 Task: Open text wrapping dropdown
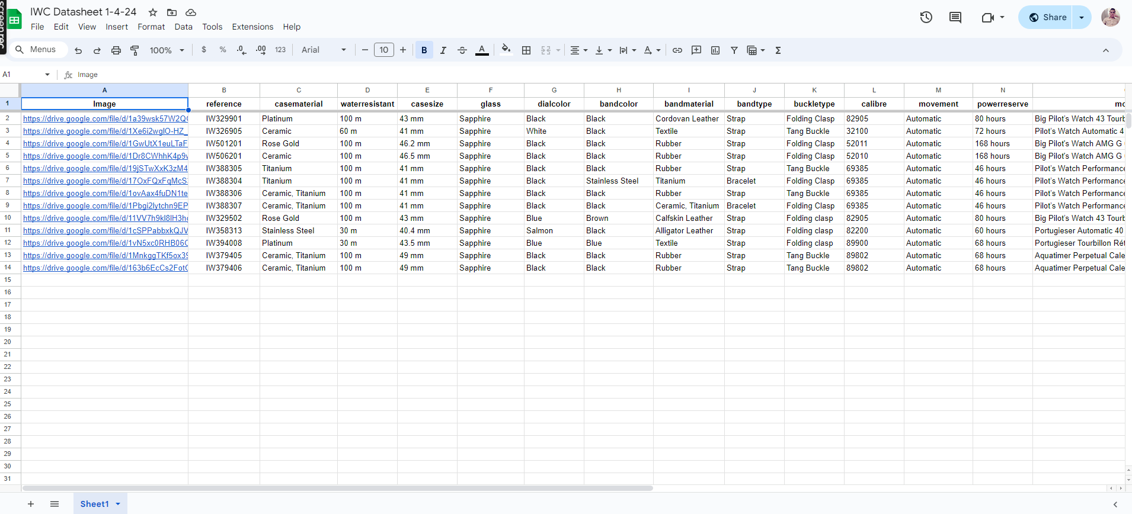click(x=628, y=50)
